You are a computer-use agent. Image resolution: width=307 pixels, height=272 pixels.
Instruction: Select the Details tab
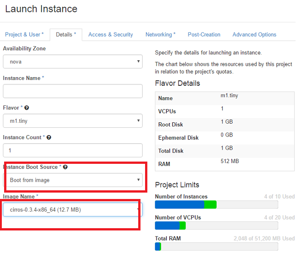66,35
